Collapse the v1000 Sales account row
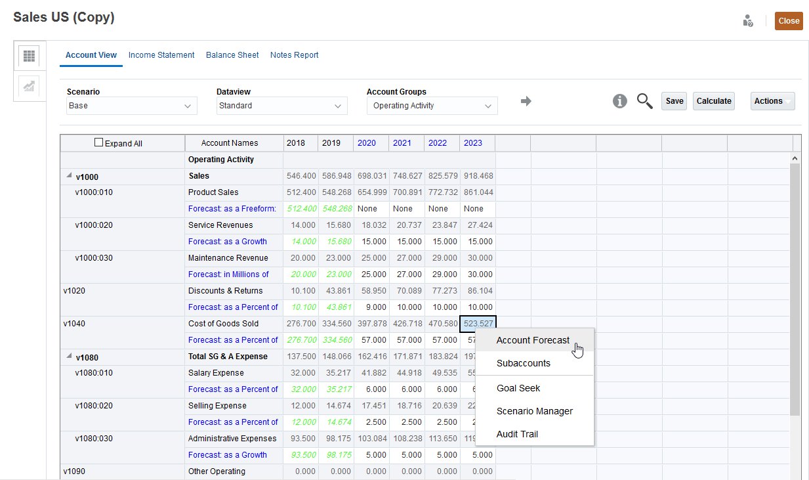This screenshot has height=480, width=809. click(68, 175)
